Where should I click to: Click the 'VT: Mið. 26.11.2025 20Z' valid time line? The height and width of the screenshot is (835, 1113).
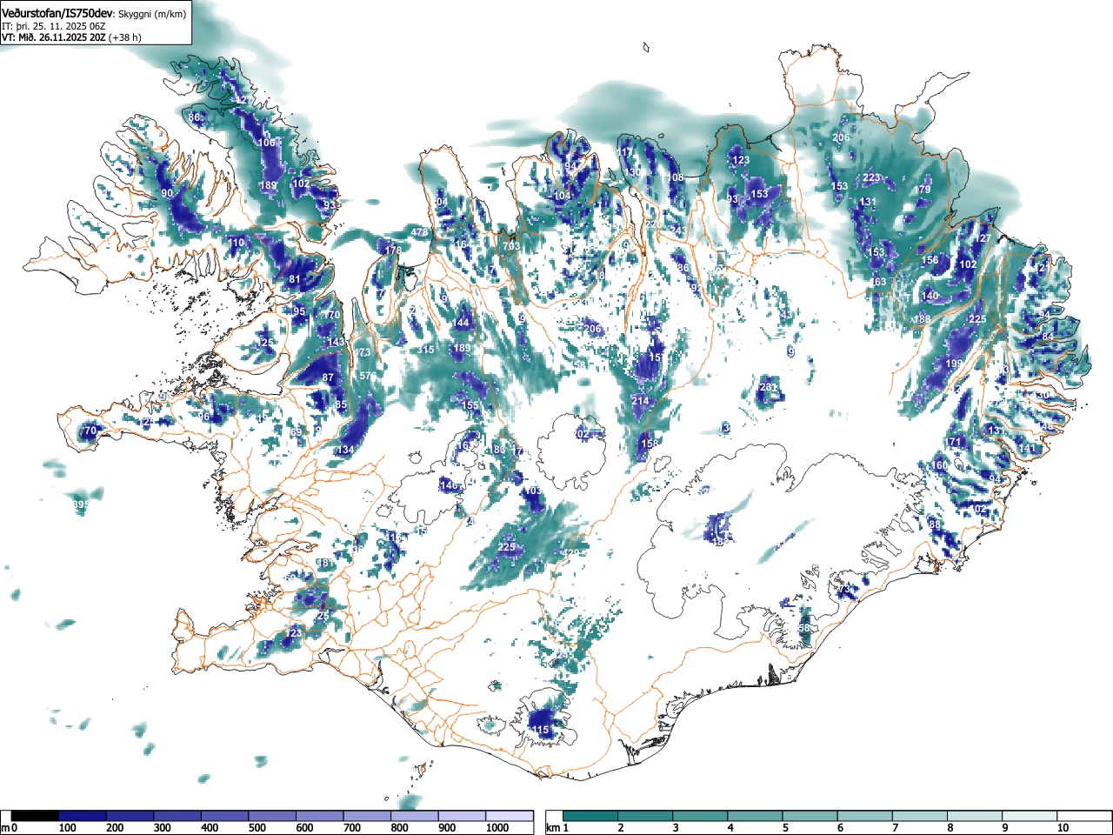[54, 37]
